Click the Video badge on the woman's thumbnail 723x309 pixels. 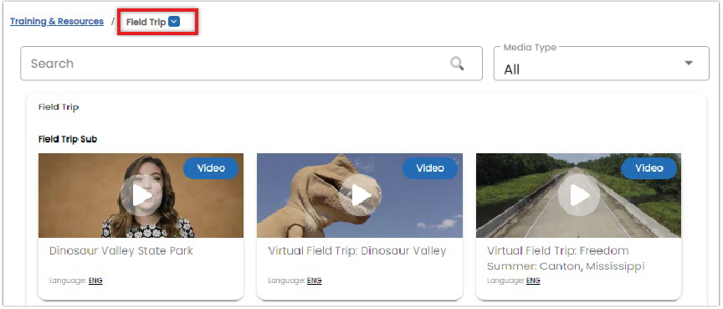(211, 168)
